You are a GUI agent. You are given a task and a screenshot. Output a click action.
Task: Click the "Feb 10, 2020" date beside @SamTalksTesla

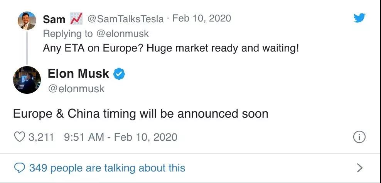202,18
